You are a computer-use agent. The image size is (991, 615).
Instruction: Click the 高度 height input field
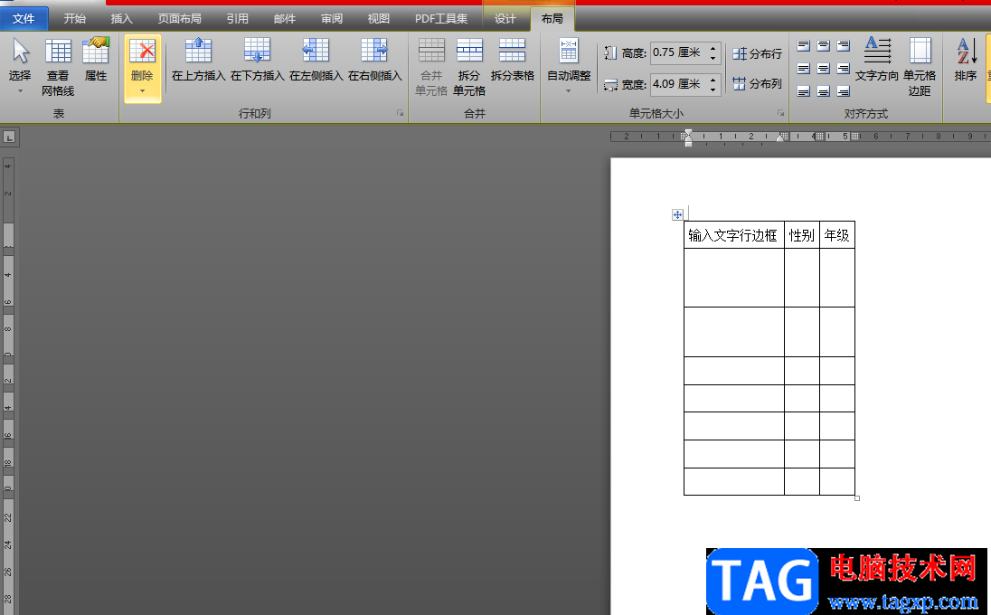[x=679, y=52]
